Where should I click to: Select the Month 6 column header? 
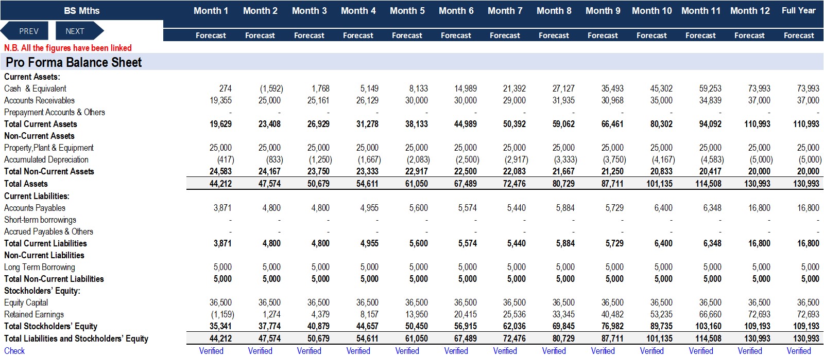(x=456, y=11)
